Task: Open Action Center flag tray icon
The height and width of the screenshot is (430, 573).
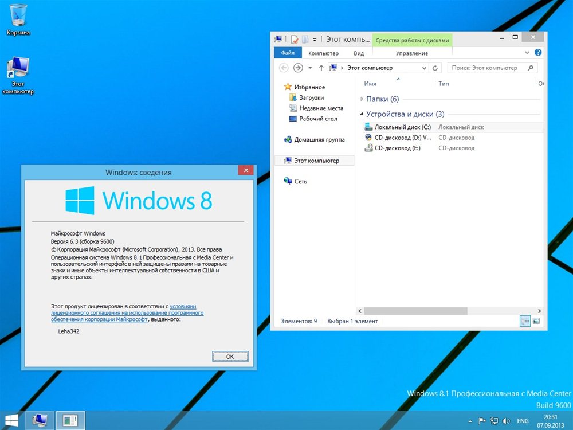Action: (482, 420)
